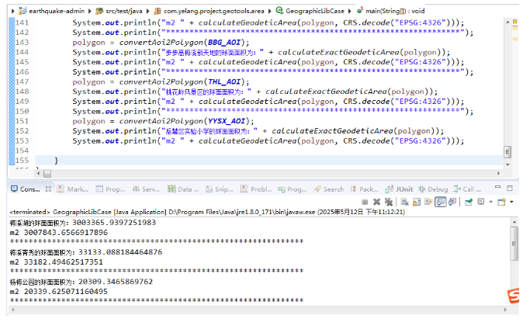Viewport: 523px width, 322px height.
Task: Open the Open Console dropdown arrow
Action: click(x=511, y=202)
